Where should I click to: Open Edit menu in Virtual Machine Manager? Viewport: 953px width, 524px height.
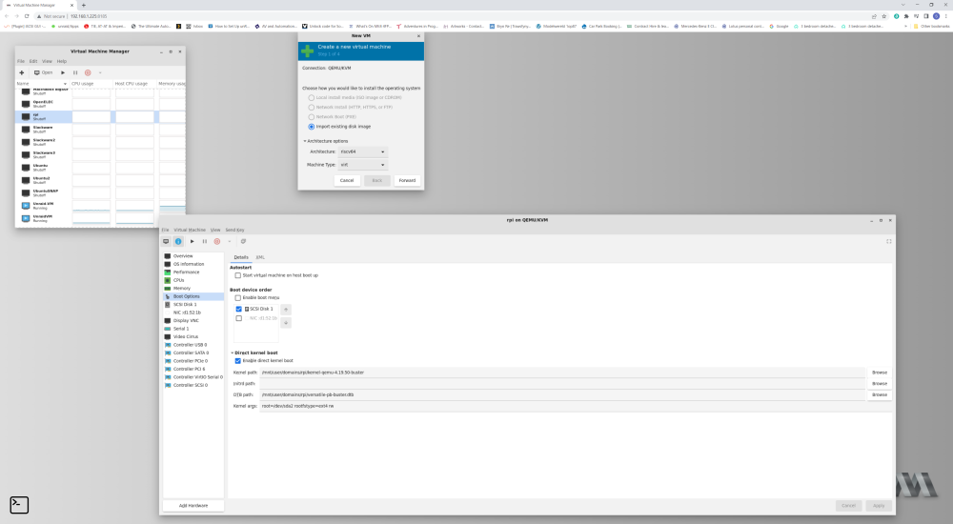click(x=33, y=61)
